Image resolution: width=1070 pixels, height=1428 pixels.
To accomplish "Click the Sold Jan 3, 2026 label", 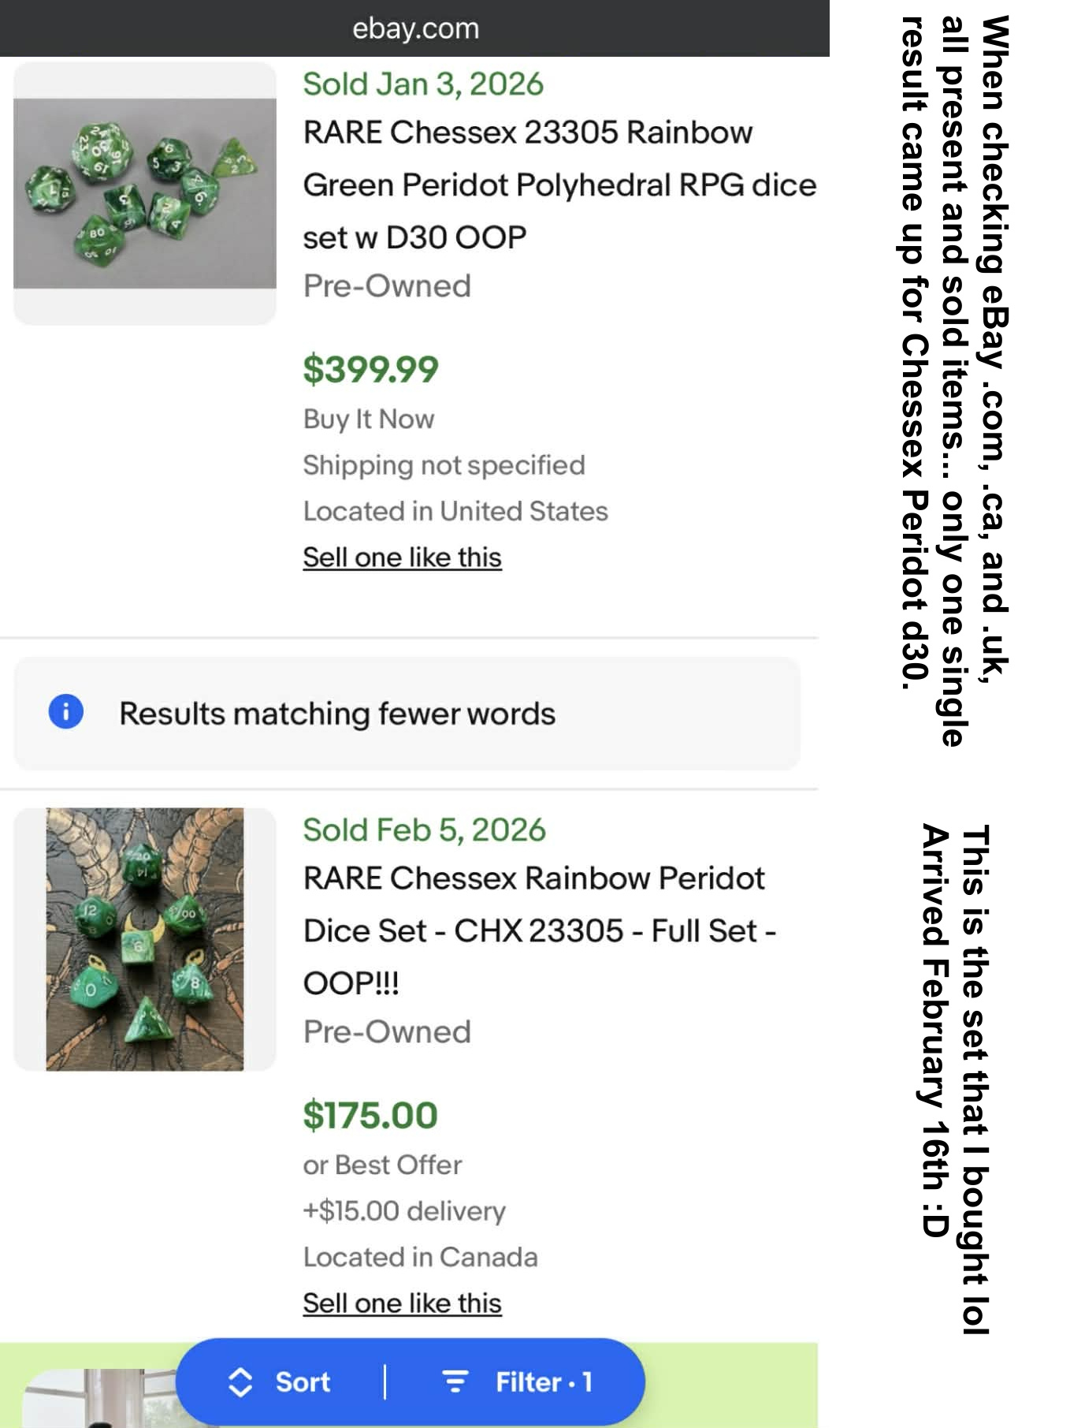I will [423, 84].
